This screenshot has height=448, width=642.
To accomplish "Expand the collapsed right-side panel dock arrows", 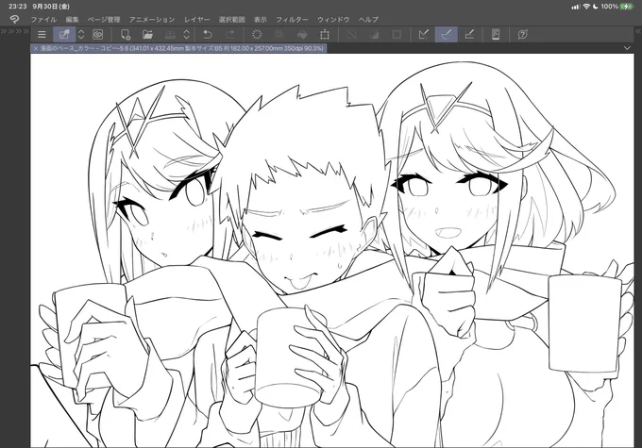I will pyautogui.click(x=638, y=31).
